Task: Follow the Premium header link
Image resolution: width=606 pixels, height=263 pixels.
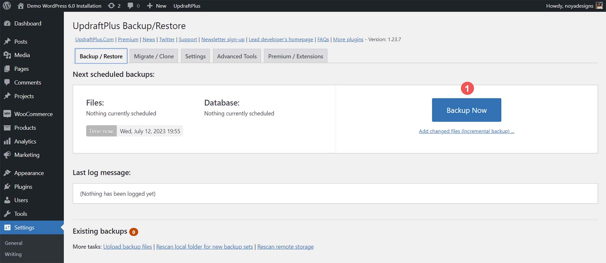Action: coord(128,39)
